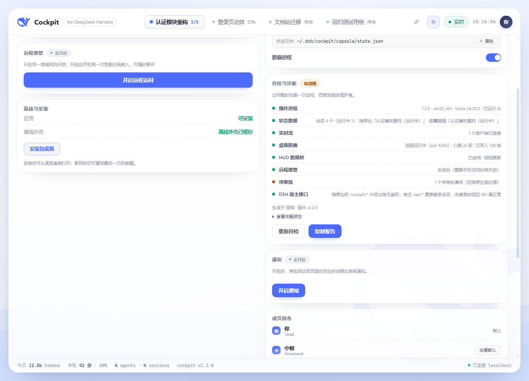Viewport: 529px width, 381px height.
Task: Click the 开启远程访问 button
Action: (x=138, y=80)
